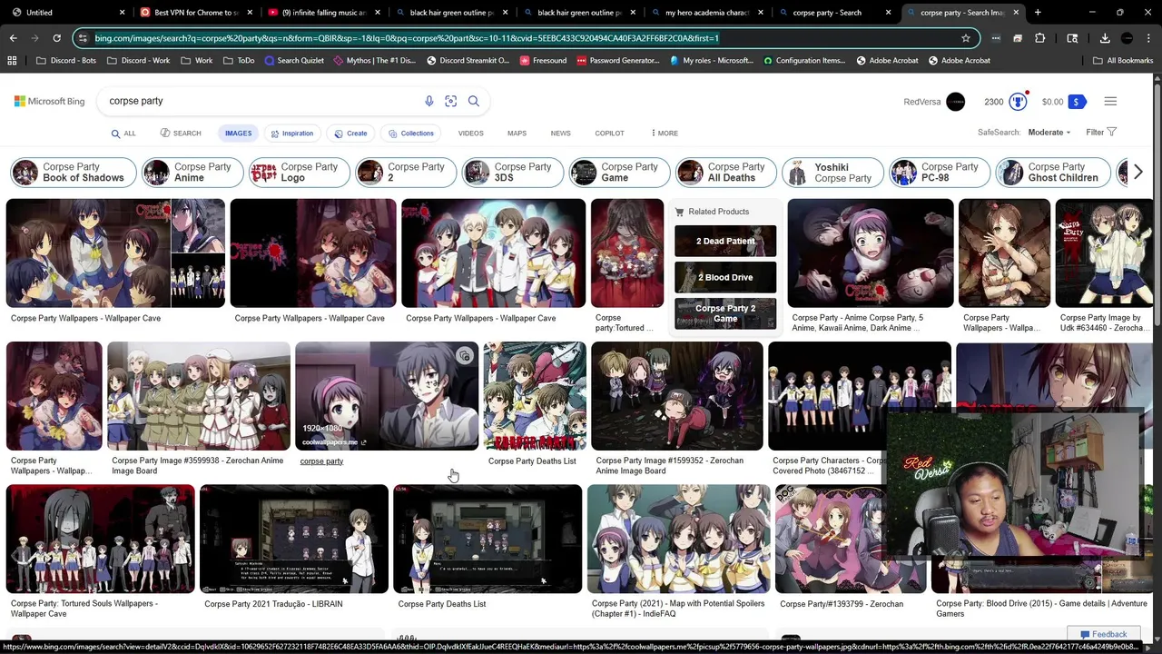The image size is (1162, 654).
Task: Switch to the MAPS tab
Action: (x=517, y=134)
